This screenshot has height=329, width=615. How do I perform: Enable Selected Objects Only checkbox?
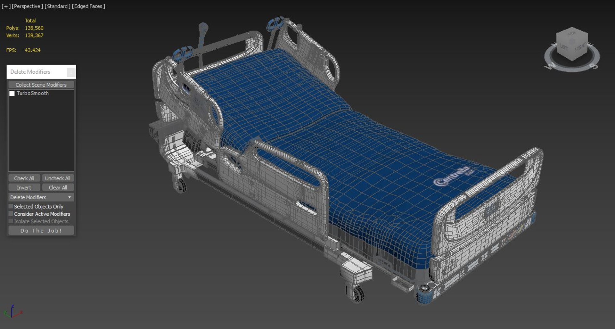pyautogui.click(x=11, y=206)
